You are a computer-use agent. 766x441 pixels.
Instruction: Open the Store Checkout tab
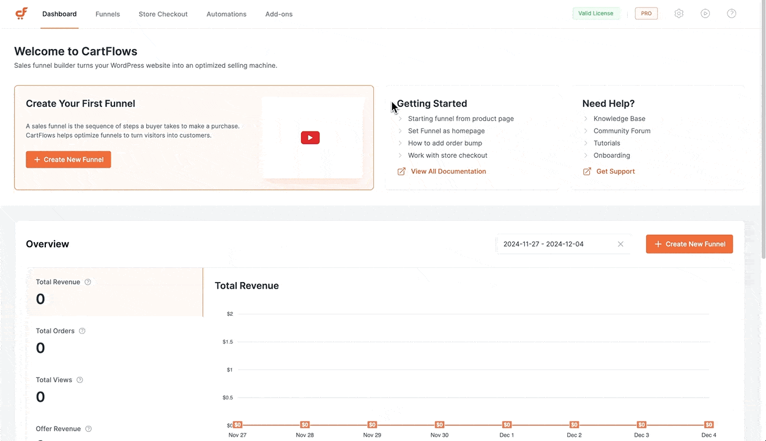(163, 14)
